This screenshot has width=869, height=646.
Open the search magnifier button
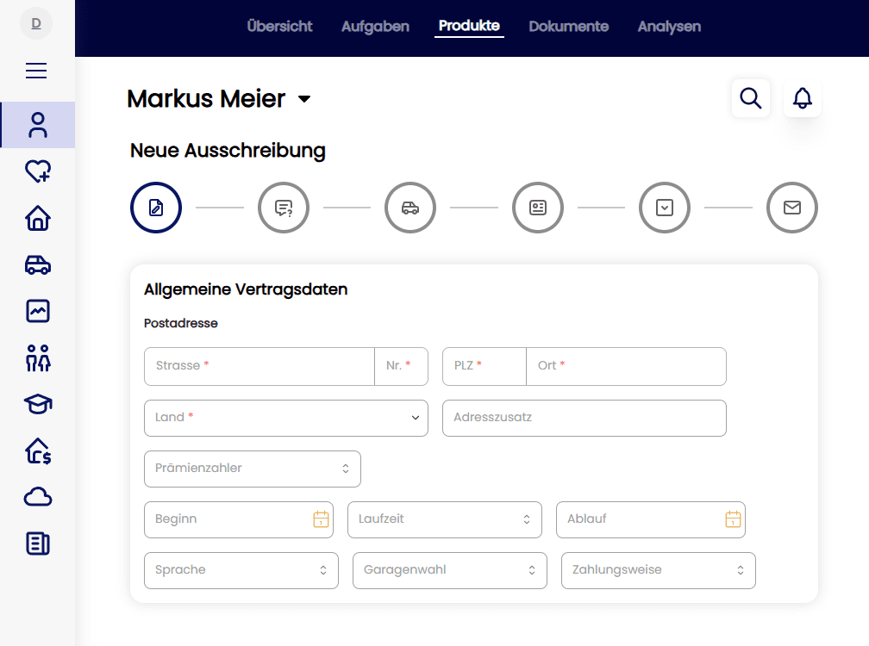tap(750, 98)
